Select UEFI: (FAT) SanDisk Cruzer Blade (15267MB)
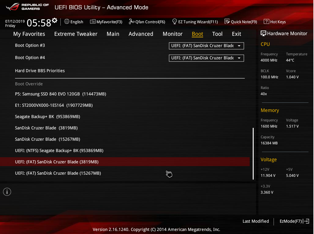Viewport: 314px width, 234px height. tap(58, 173)
